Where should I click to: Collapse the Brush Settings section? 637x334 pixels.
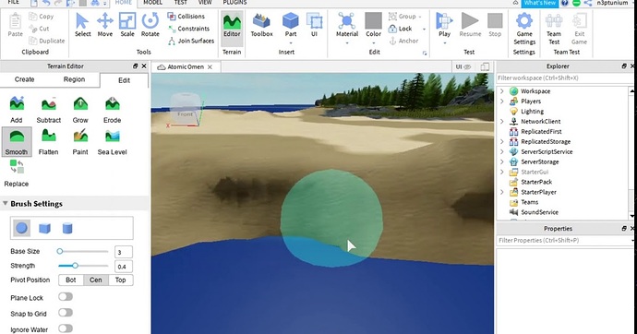pyautogui.click(x=6, y=203)
